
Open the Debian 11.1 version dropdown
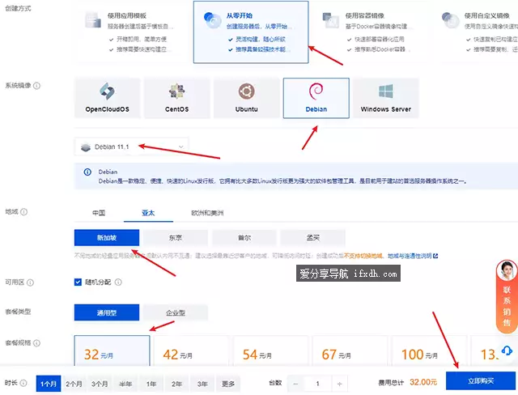pyautogui.click(x=130, y=147)
